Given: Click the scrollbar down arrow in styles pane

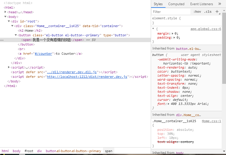Looking at the screenshot, I should [224, 151].
